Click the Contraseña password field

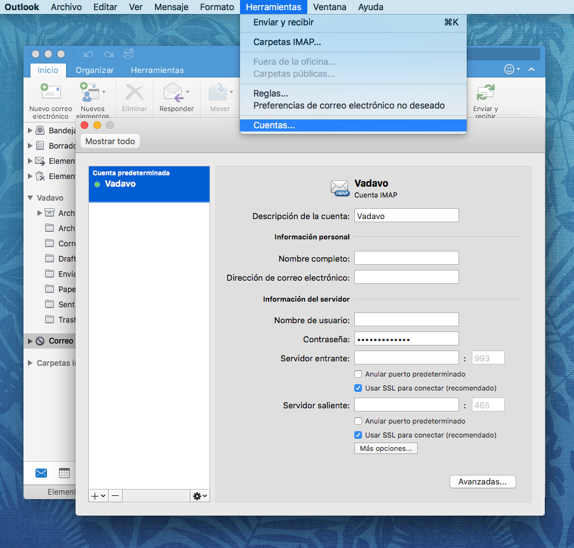406,338
